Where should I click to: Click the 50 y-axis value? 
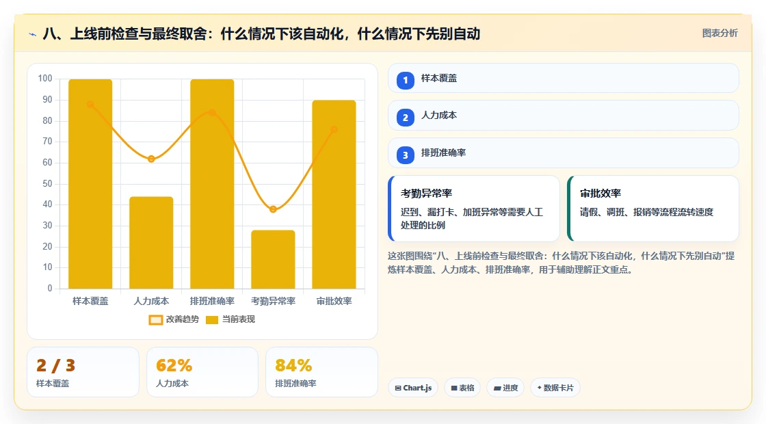(47, 184)
